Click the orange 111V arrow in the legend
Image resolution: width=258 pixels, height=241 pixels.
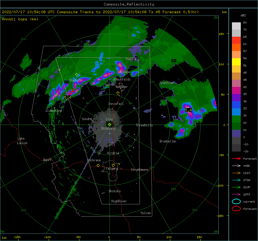(x=236, y=173)
